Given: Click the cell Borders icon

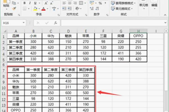Looking at the screenshot, I should (x=25, y=9).
